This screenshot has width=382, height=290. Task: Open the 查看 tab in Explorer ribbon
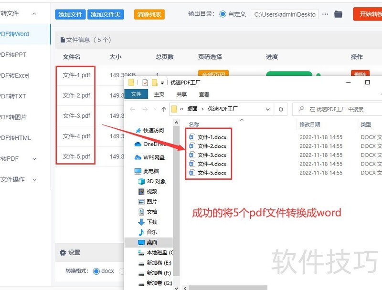[x=204, y=94]
